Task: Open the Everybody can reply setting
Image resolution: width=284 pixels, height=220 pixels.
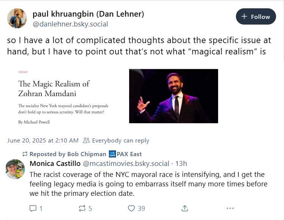Action: tap(121, 141)
